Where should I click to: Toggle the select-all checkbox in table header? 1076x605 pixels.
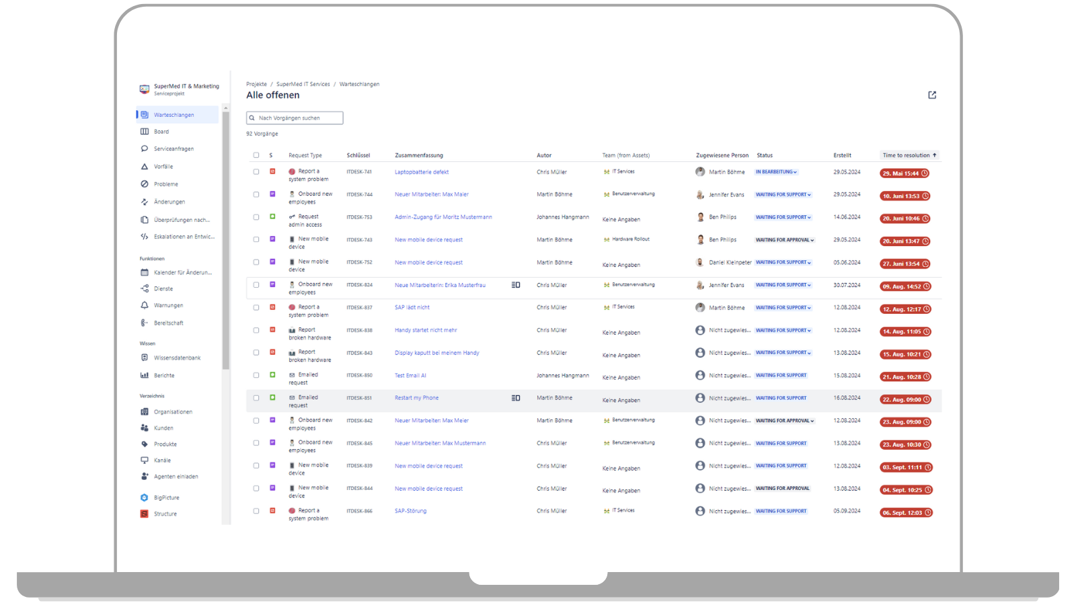(x=256, y=155)
